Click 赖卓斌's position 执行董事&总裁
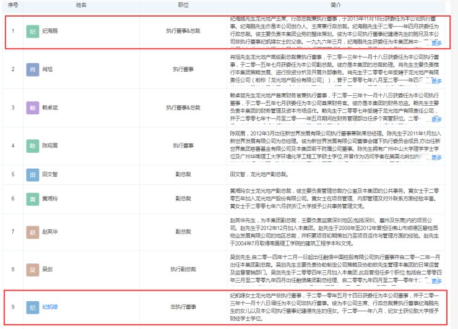Screen dimensions: 458x329 [x=183, y=108]
